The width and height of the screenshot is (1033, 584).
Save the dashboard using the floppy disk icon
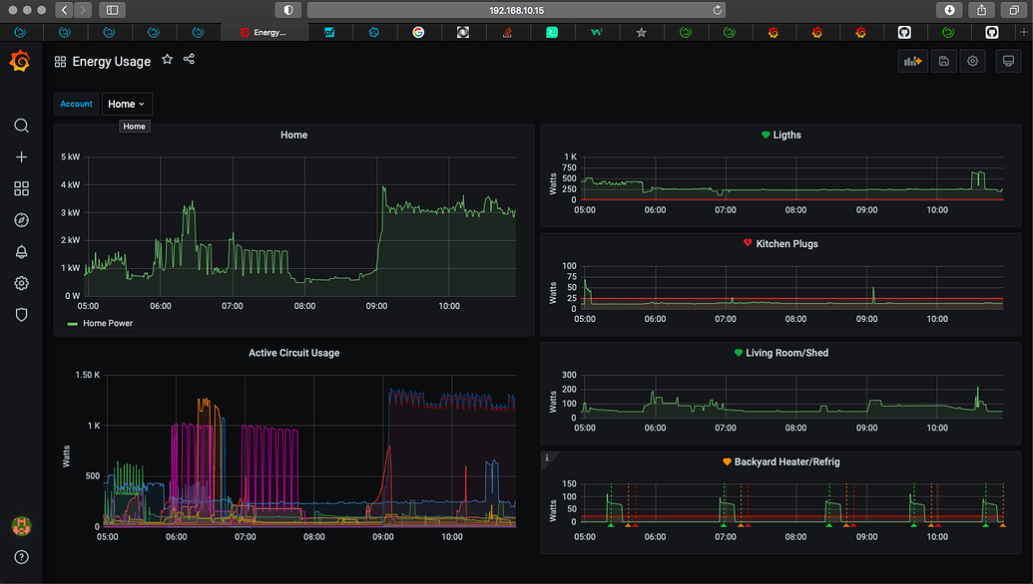pyautogui.click(x=943, y=61)
